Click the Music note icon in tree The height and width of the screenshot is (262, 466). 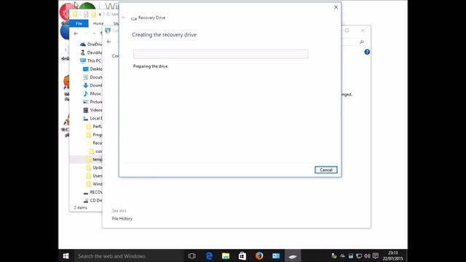click(86, 94)
